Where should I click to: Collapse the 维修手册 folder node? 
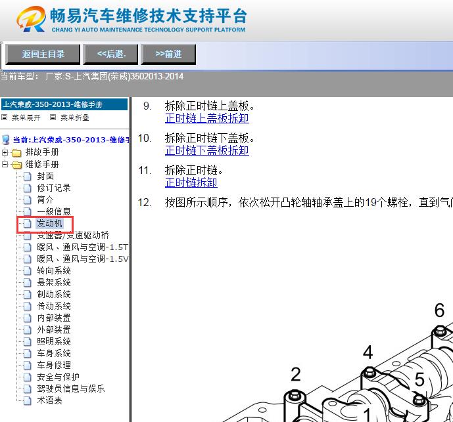(5, 165)
